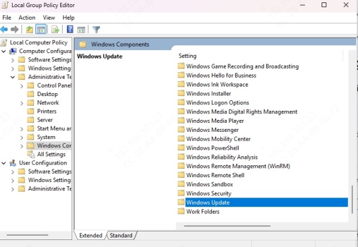Expand the Windows Components tree node

tap(21, 146)
